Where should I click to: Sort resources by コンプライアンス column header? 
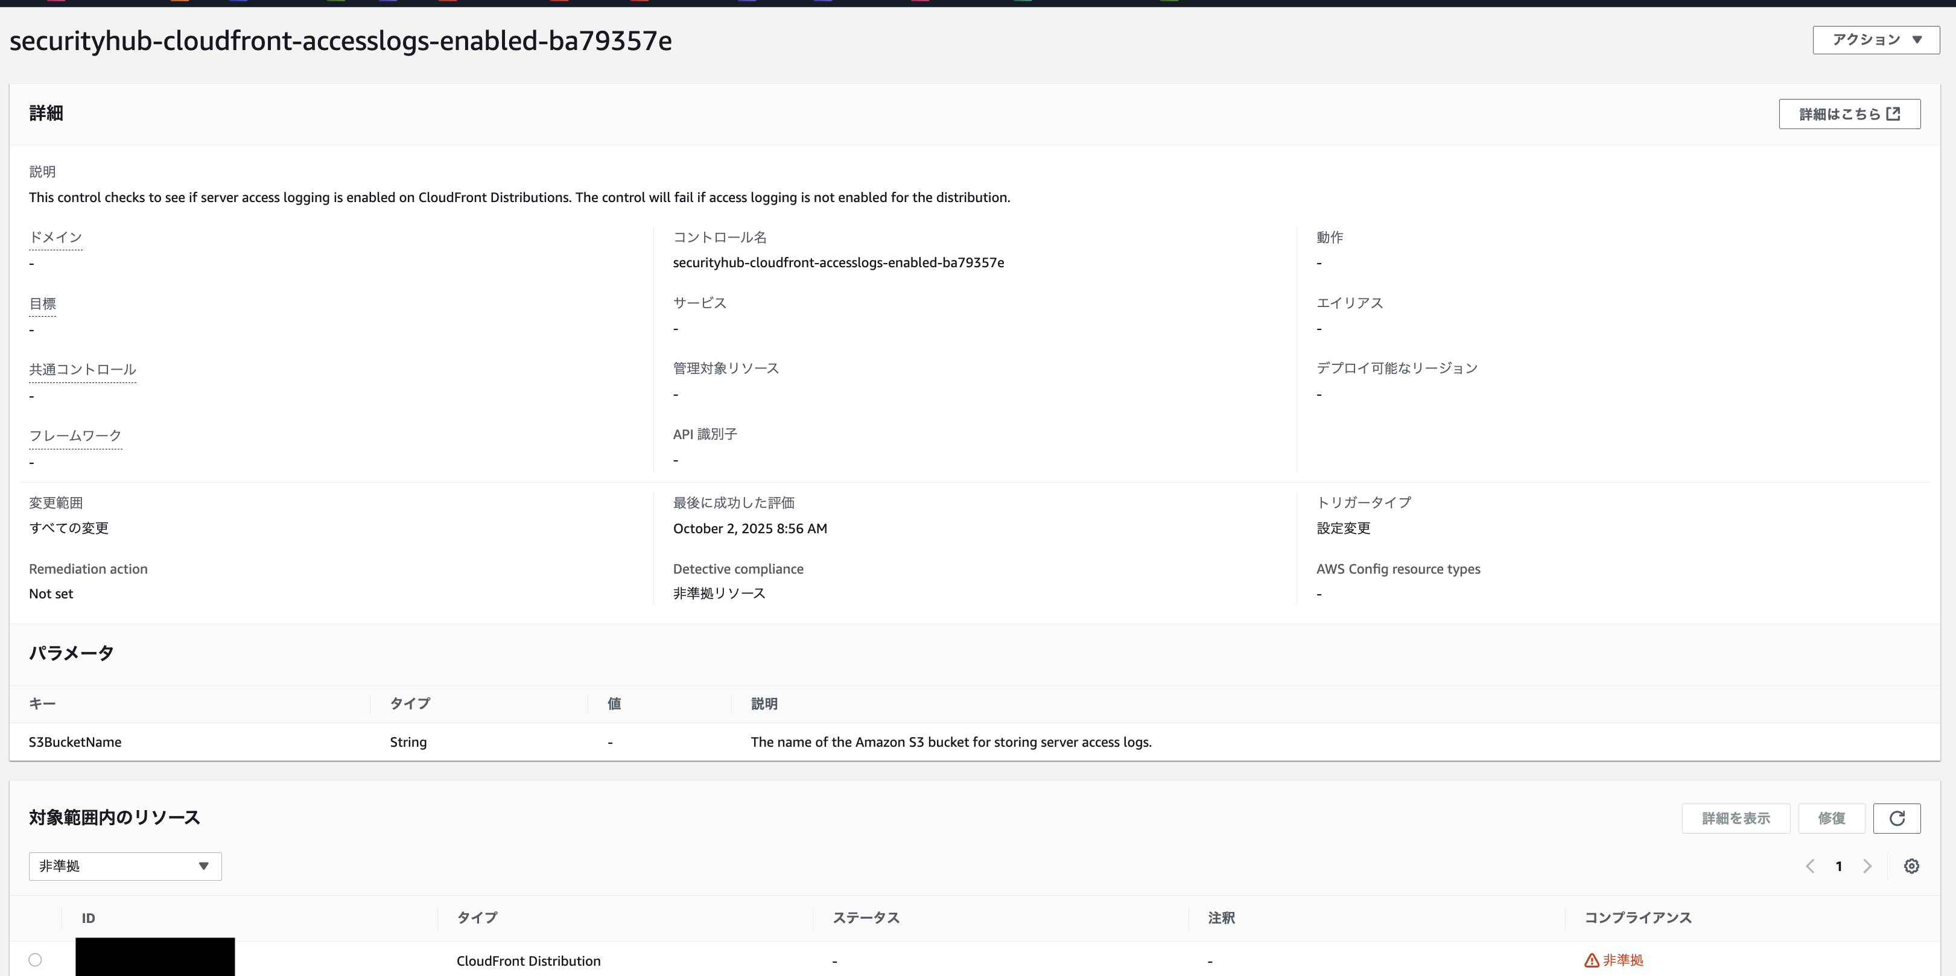click(1638, 917)
